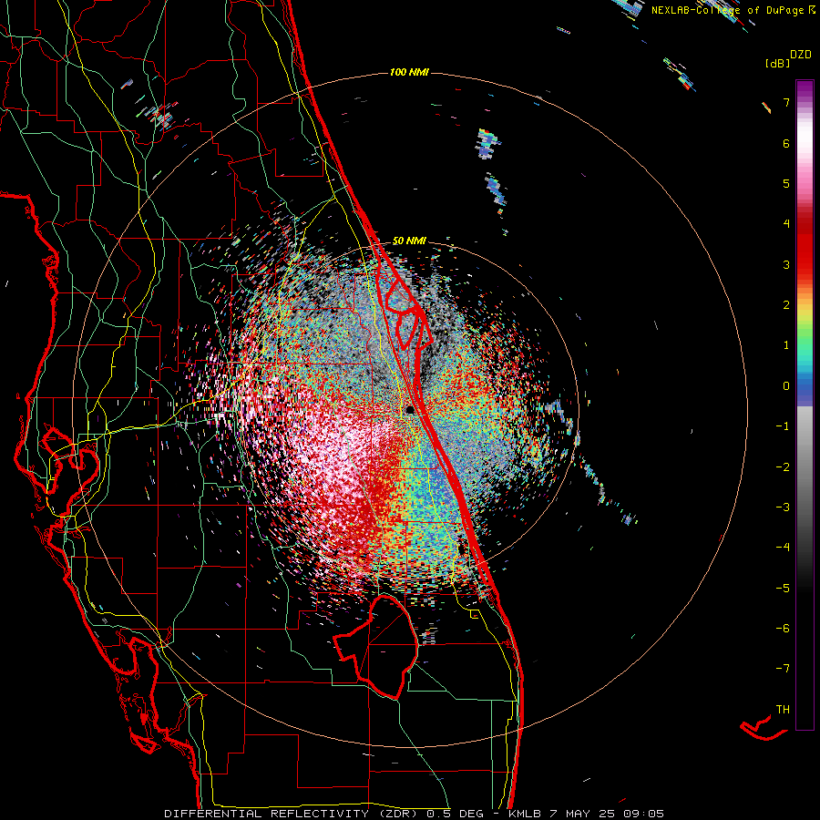This screenshot has width=820, height=820.
Task: Click the black radar site dot at the center
Action: [x=411, y=410]
